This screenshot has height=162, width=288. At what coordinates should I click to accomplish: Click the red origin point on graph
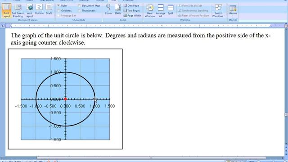pos(65,99)
